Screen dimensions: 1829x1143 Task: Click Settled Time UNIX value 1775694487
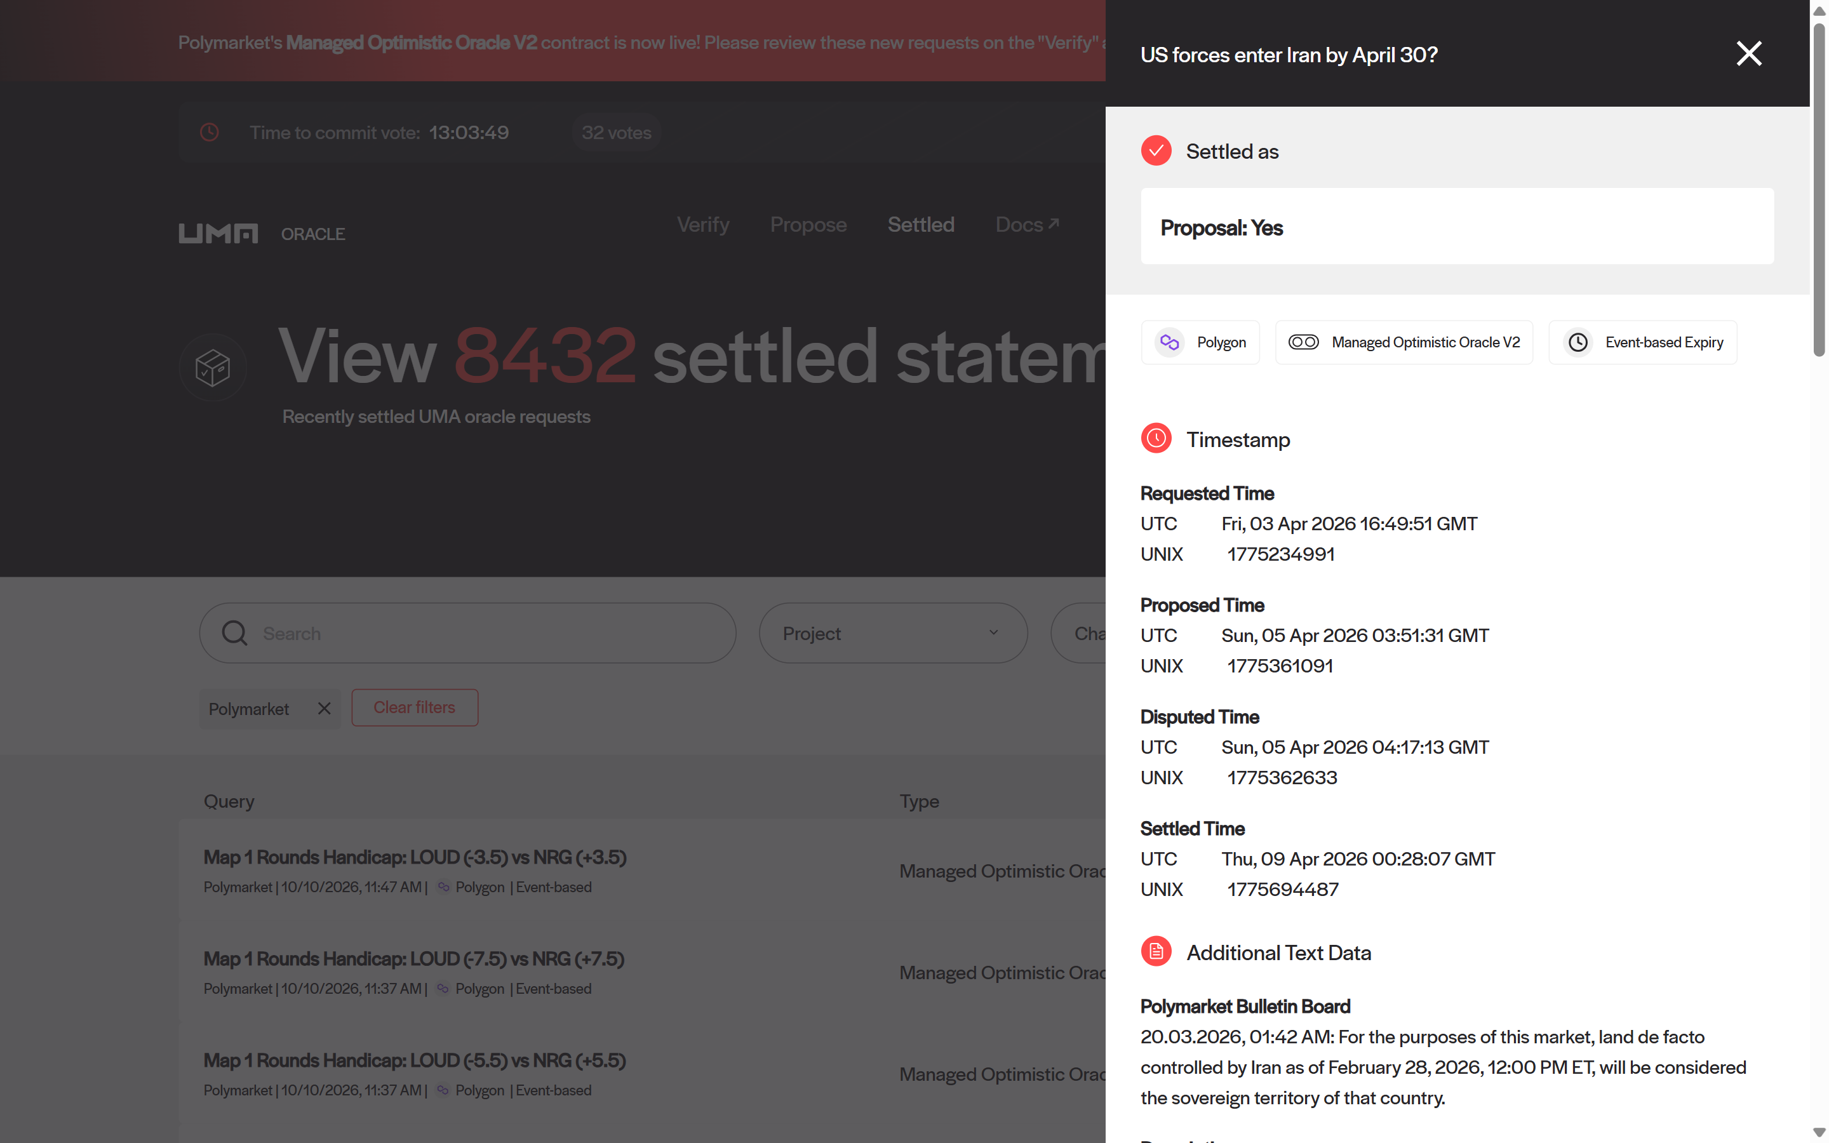point(1283,890)
